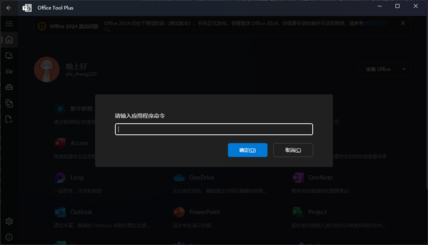The width and height of the screenshot is (428, 245).
Task: Dismiss the Office 2024 activation notice
Action: click(x=403, y=23)
